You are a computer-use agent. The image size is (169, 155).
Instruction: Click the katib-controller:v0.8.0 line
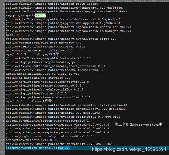tap(68, 27)
